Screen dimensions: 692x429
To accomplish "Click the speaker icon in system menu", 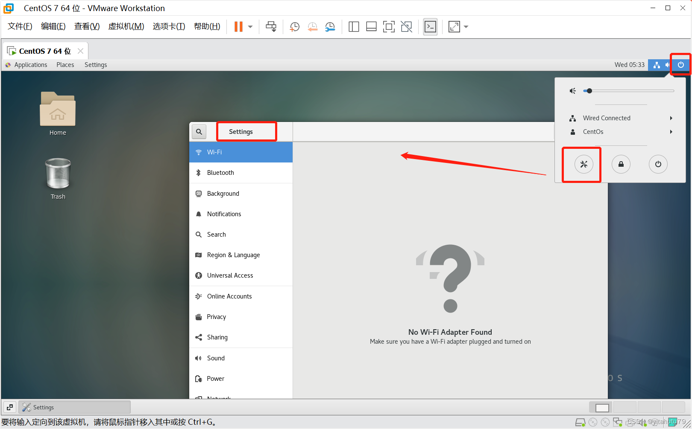I will pos(573,91).
